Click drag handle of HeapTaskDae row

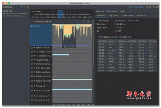(x=32, y=60)
